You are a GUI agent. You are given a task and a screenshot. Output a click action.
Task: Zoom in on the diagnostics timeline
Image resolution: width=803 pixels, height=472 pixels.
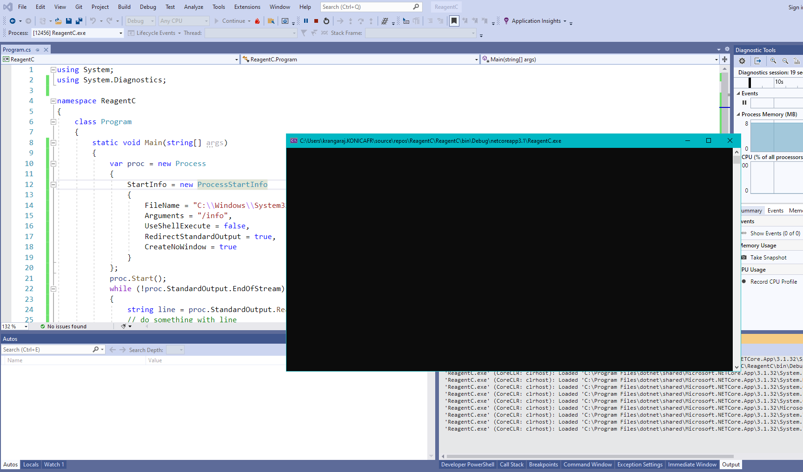click(773, 61)
